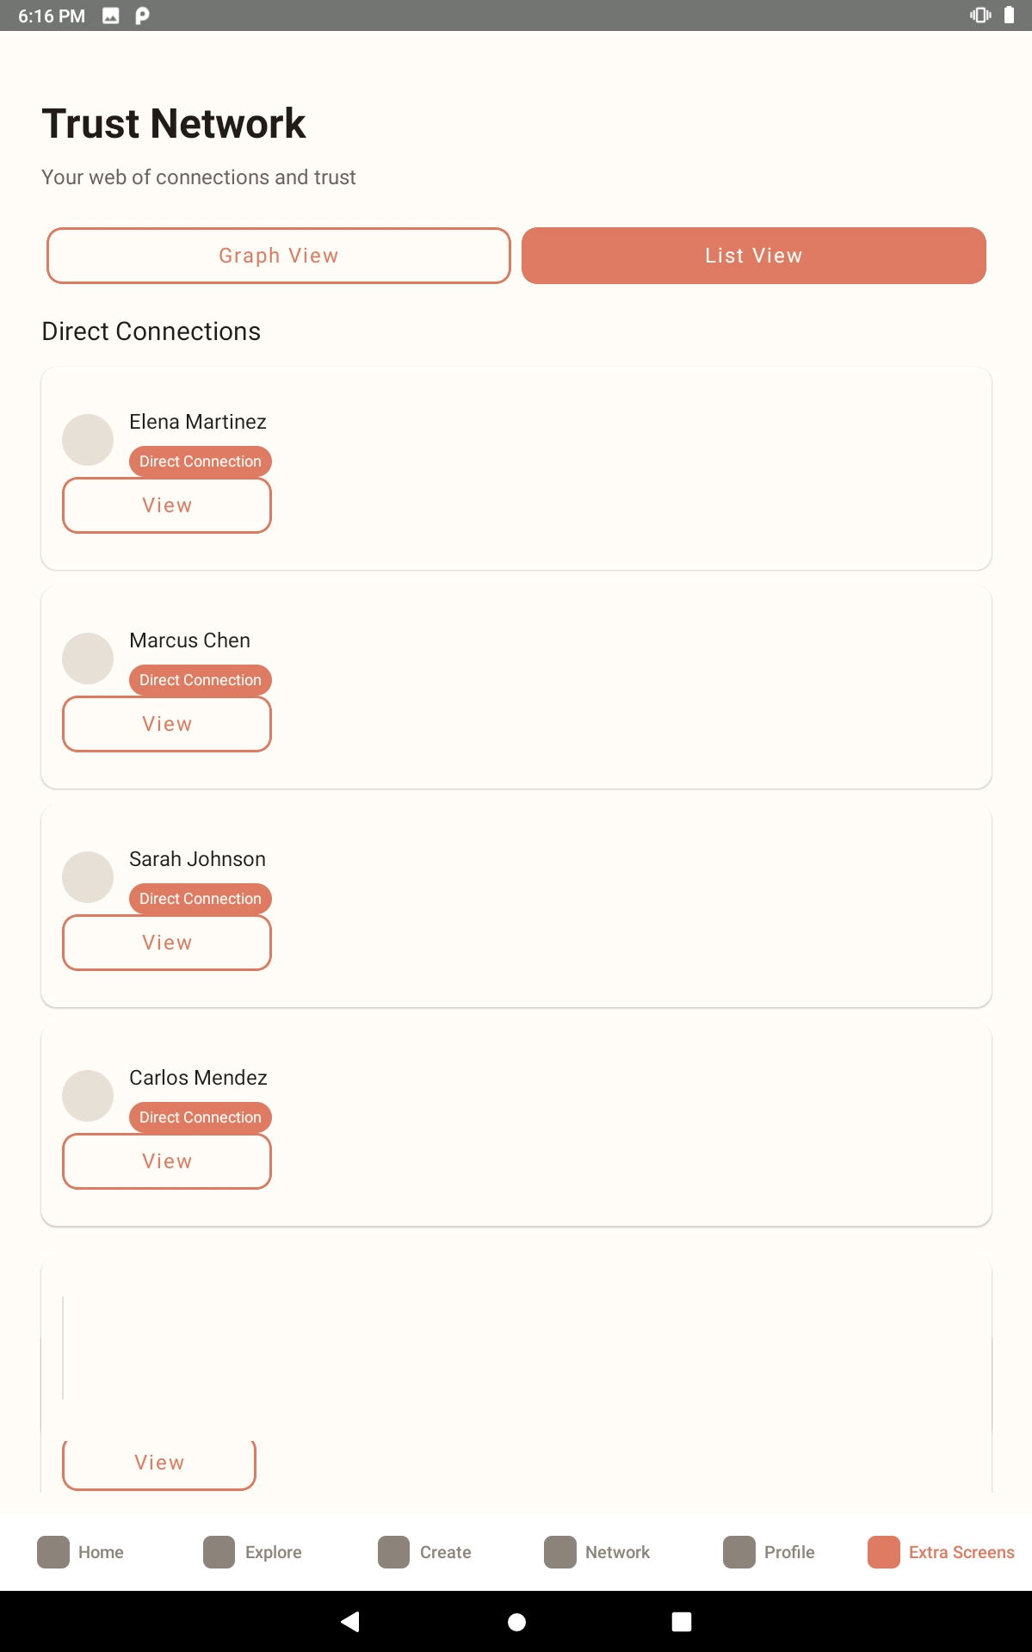Image resolution: width=1032 pixels, height=1652 pixels.
Task: View Elena Martinez's connection
Action: 167,506
